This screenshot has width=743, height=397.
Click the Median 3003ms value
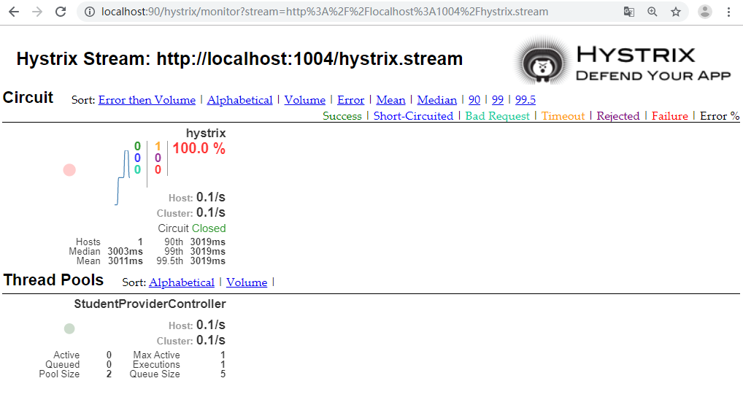[x=125, y=252]
